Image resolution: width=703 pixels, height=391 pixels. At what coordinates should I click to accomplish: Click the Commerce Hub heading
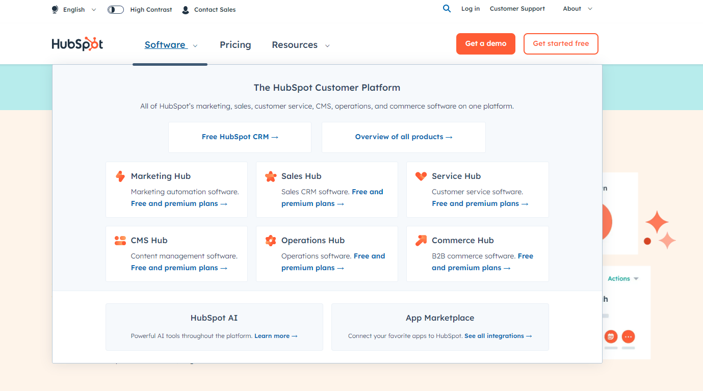click(x=463, y=241)
